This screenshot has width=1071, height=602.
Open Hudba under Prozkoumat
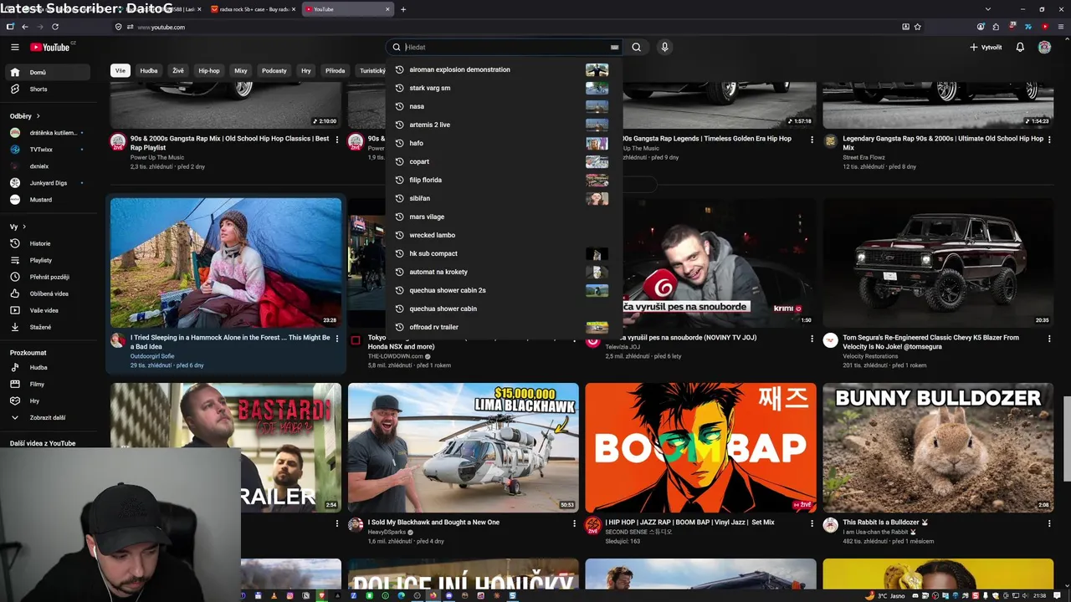pyautogui.click(x=49, y=367)
